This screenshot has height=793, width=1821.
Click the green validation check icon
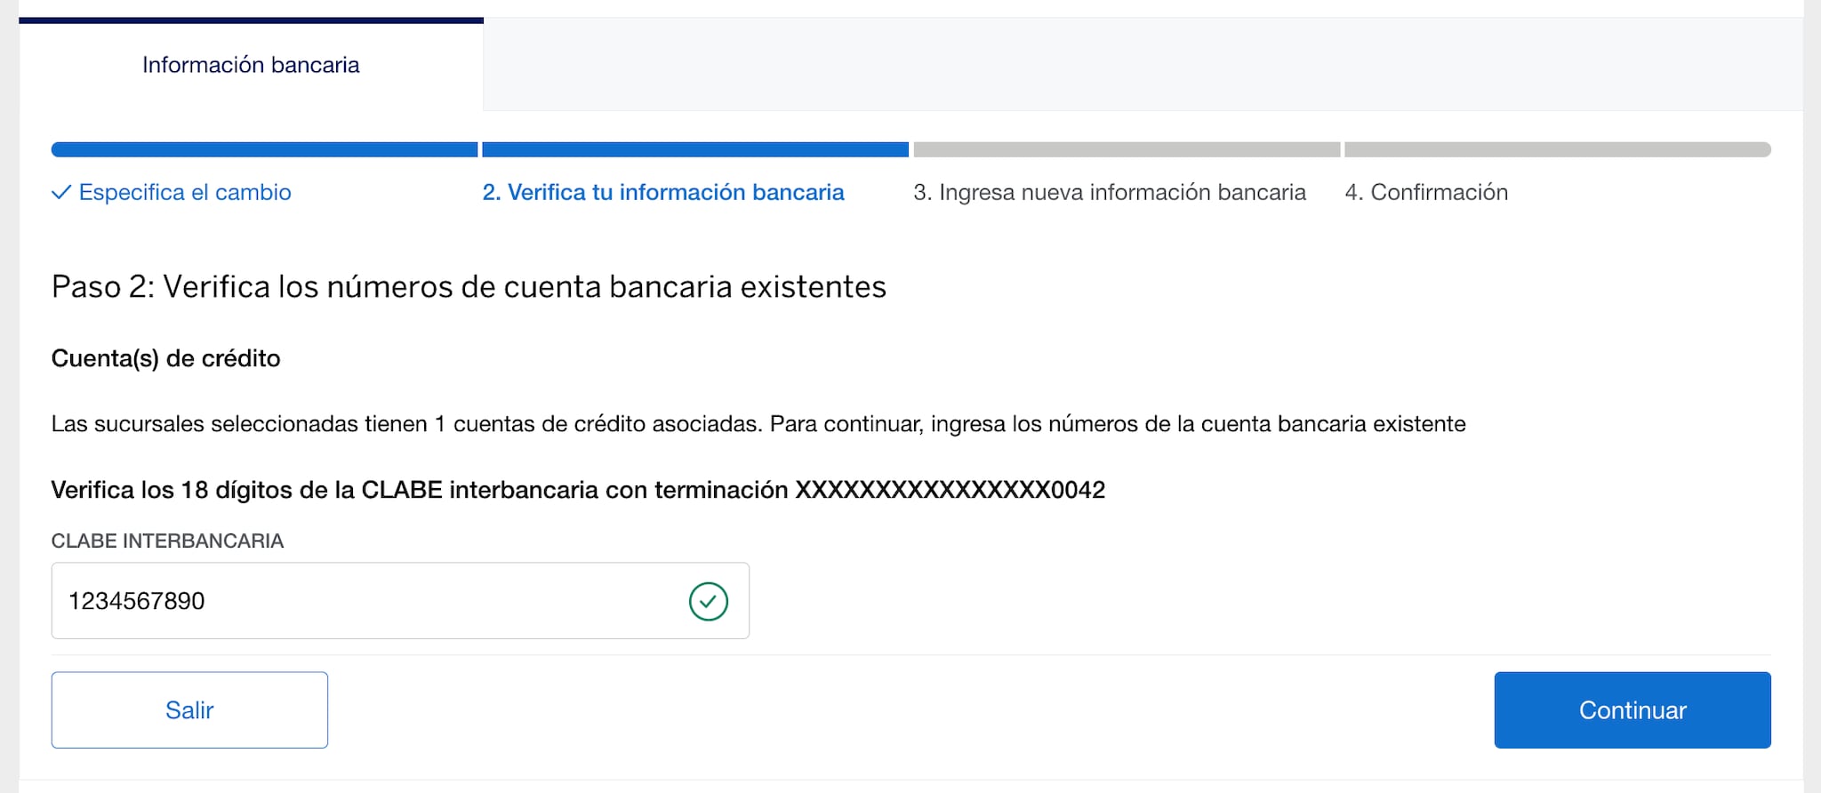(708, 601)
